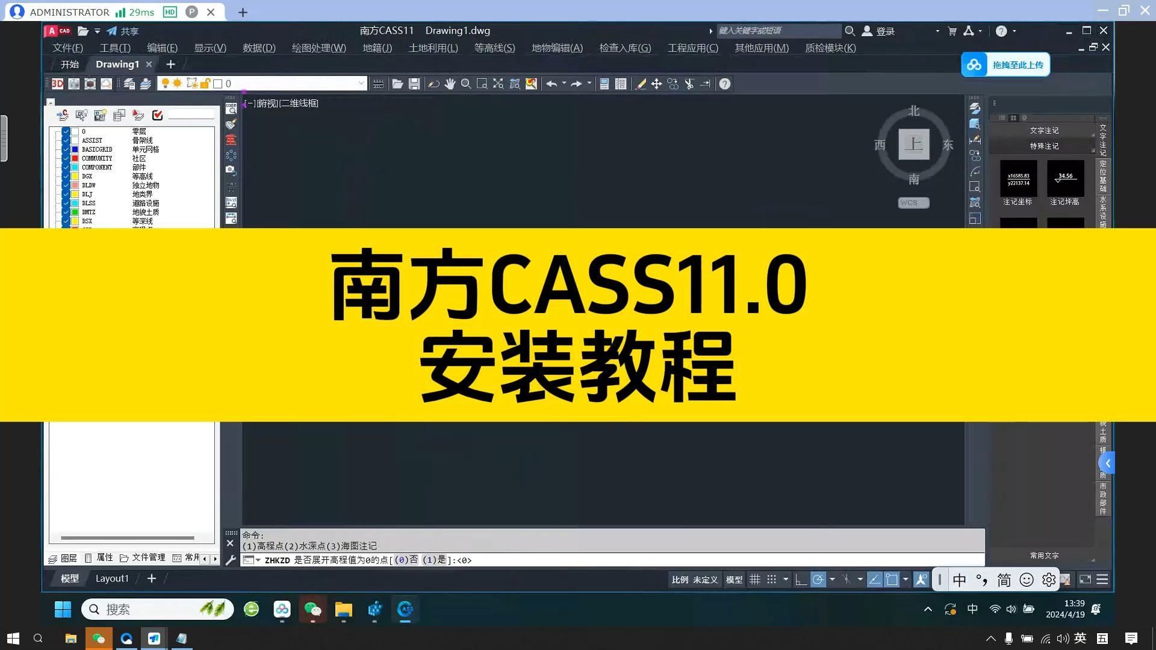Save the drawing with the Save icon
This screenshot has height=650, width=1156.
coord(414,84)
